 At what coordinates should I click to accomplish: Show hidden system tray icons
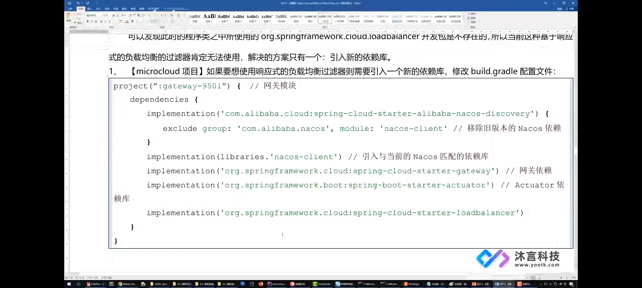click(x=541, y=284)
